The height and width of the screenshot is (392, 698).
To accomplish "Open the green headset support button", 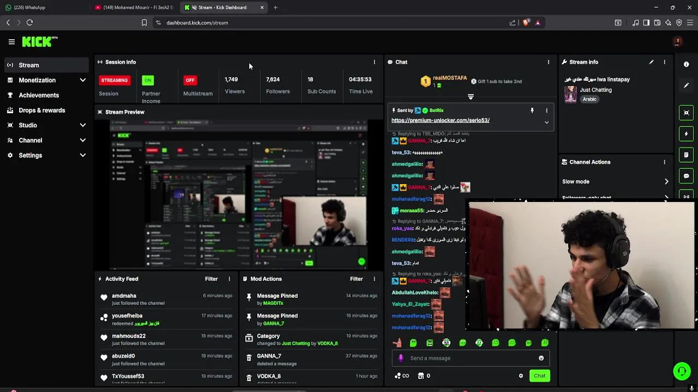I will coord(682,371).
